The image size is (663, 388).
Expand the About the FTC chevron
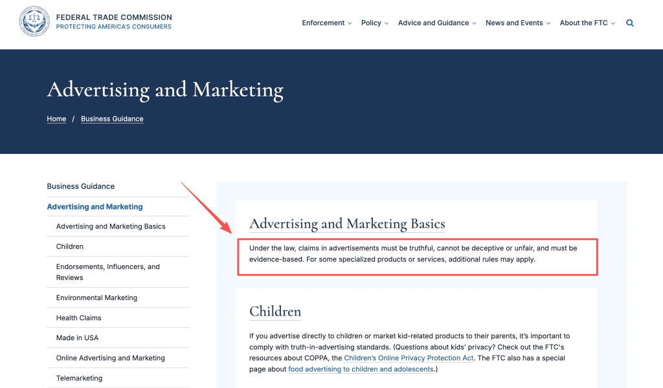click(x=613, y=24)
